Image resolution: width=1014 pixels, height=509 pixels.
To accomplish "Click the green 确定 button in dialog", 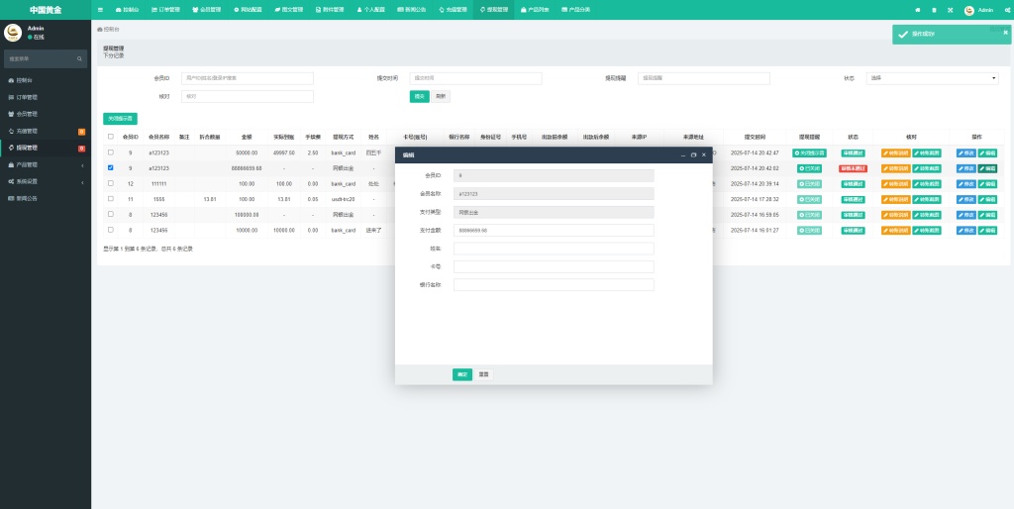I will click(461, 374).
